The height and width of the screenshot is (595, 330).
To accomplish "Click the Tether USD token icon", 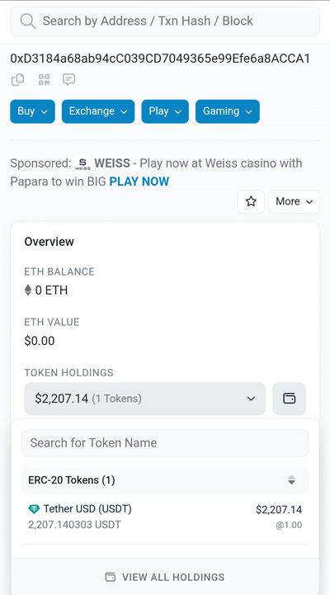I will click(34, 509).
